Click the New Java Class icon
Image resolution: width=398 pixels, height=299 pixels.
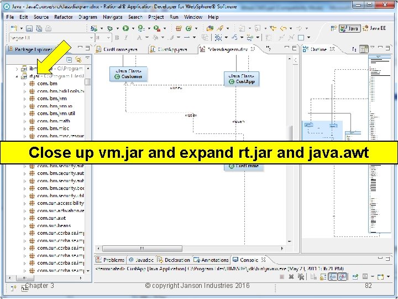(x=188, y=28)
